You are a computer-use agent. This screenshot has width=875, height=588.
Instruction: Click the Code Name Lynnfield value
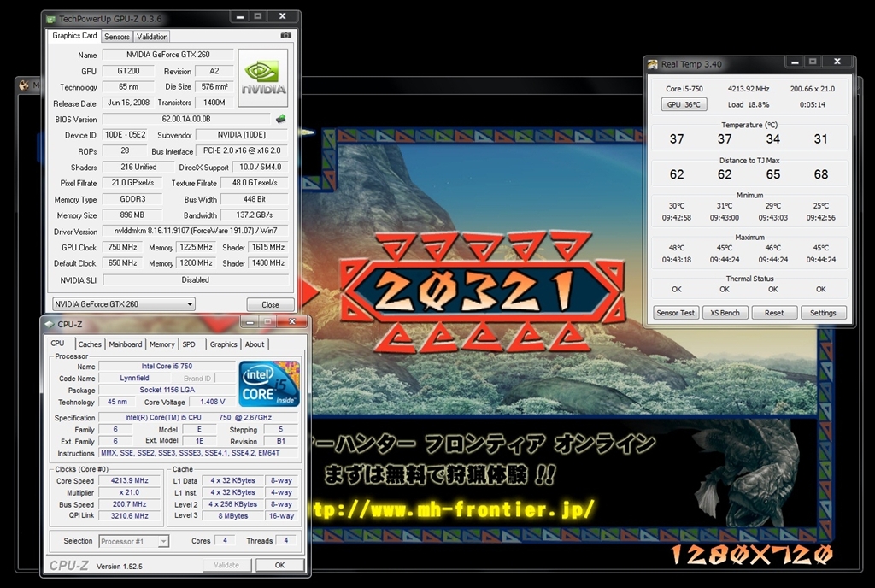(x=134, y=378)
